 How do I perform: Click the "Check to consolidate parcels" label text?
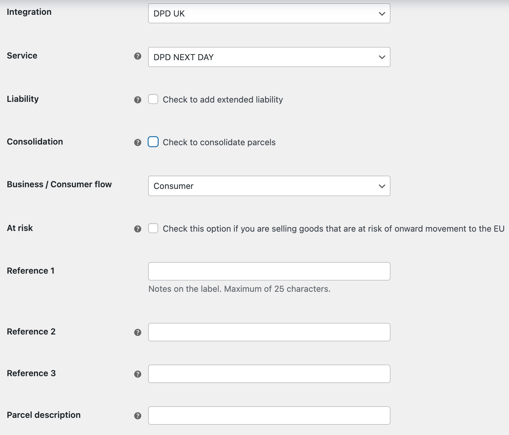(x=219, y=143)
